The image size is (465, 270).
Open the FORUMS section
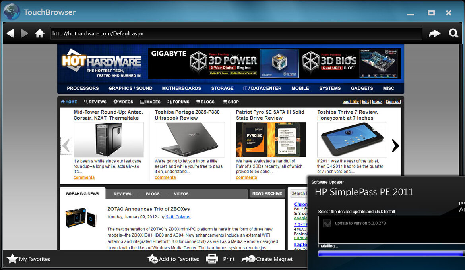click(x=178, y=102)
